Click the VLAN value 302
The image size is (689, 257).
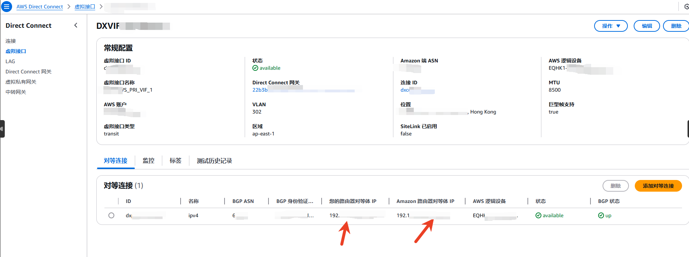tap(257, 112)
